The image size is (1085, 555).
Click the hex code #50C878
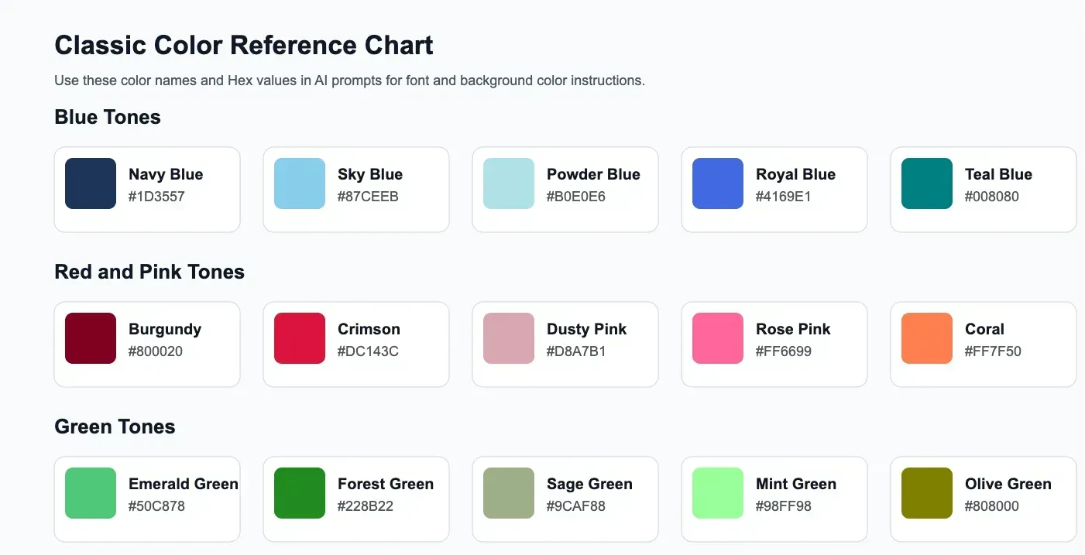[x=156, y=506]
